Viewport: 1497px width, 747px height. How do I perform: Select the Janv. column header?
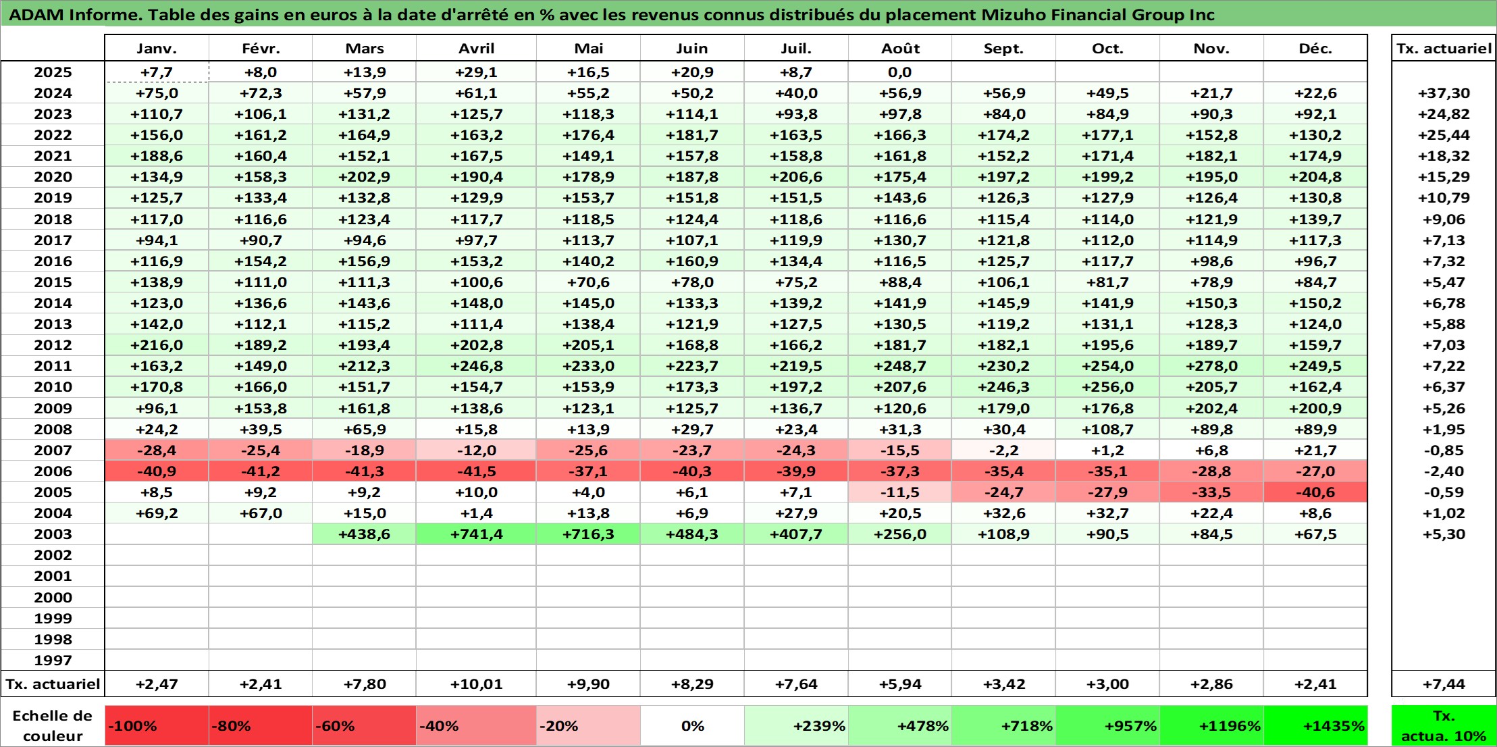pos(157,49)
